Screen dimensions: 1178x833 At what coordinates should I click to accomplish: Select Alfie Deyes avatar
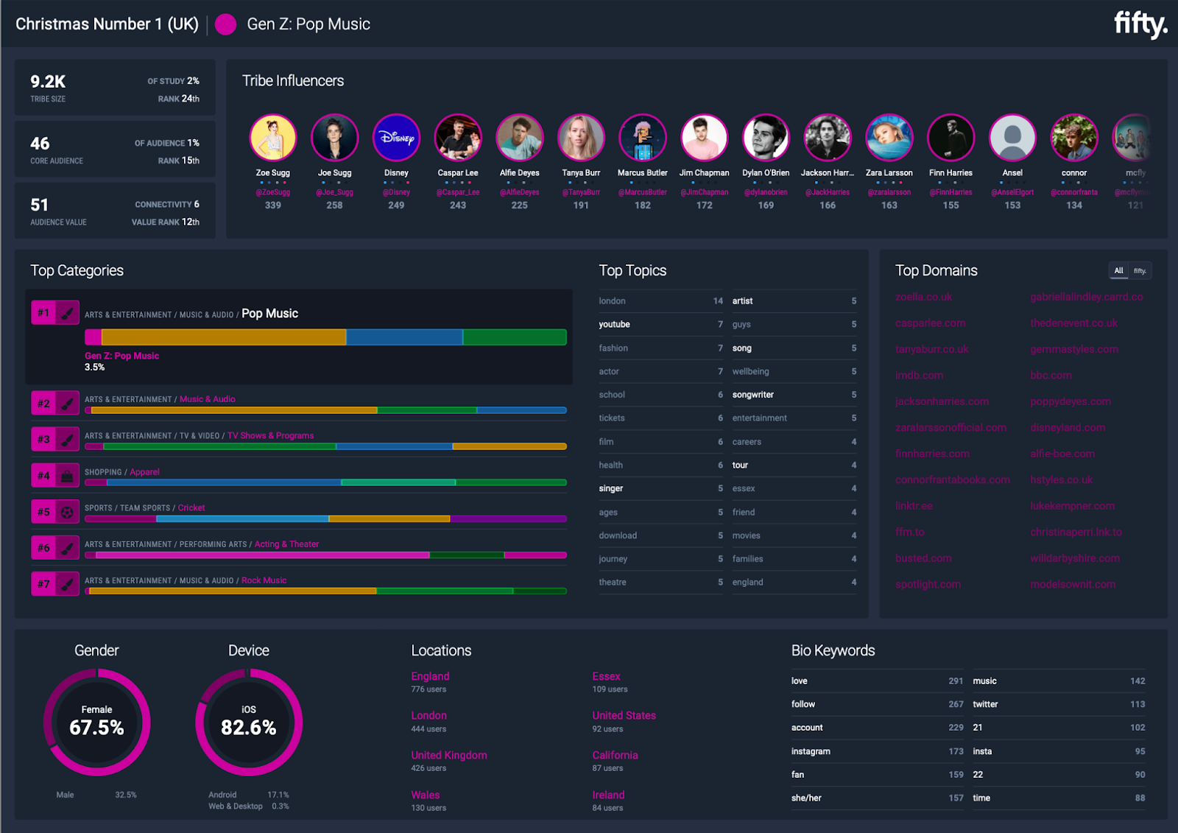520,137
